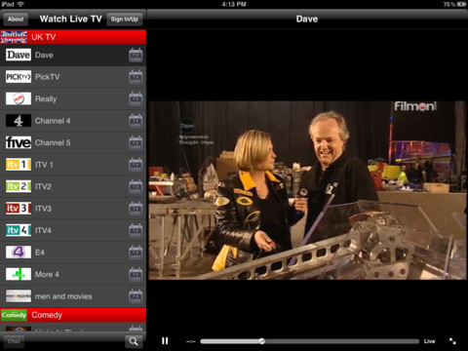The image size is (468, 351).
Task: Open the Chat button
Action: coord(14,341)
